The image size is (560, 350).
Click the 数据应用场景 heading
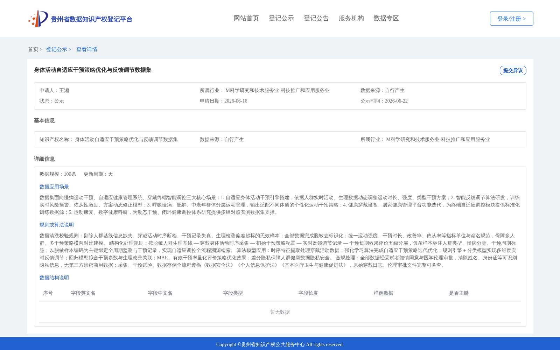[54, 187]
